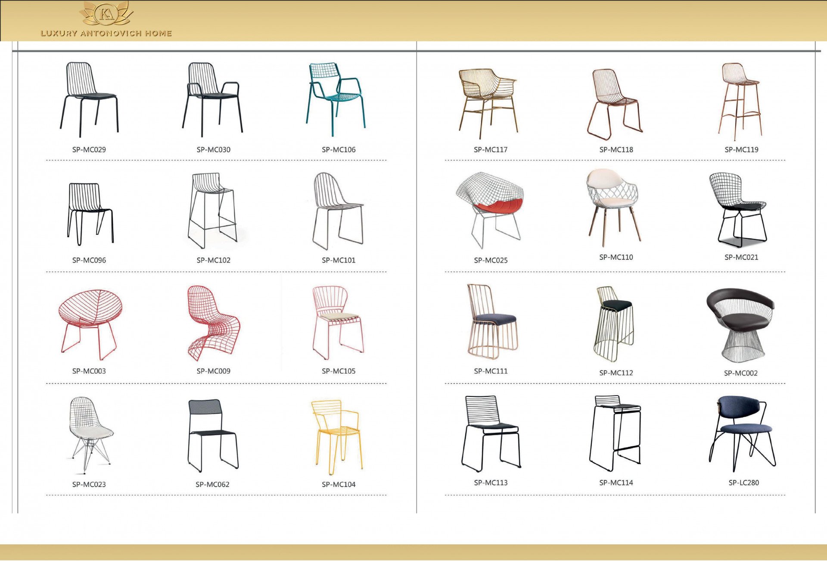Image resolution: width=827 pixels, height=561 pixels.
Task: Click the black SP-MC113 wire chair
Action: [491, 433]
